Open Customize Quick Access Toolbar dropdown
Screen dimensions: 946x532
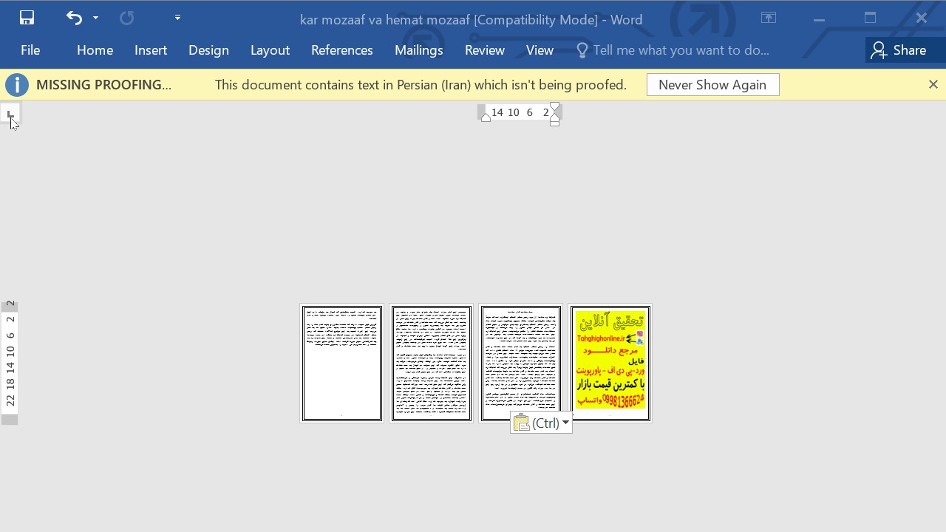[177, 18]
